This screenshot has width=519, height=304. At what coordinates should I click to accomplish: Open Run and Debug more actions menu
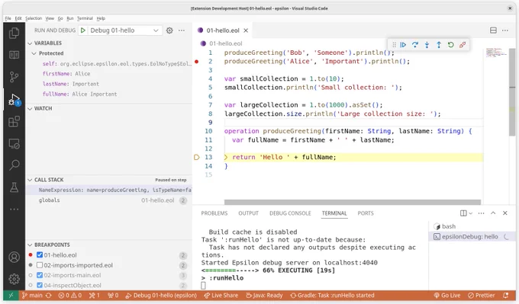point(182,30)
